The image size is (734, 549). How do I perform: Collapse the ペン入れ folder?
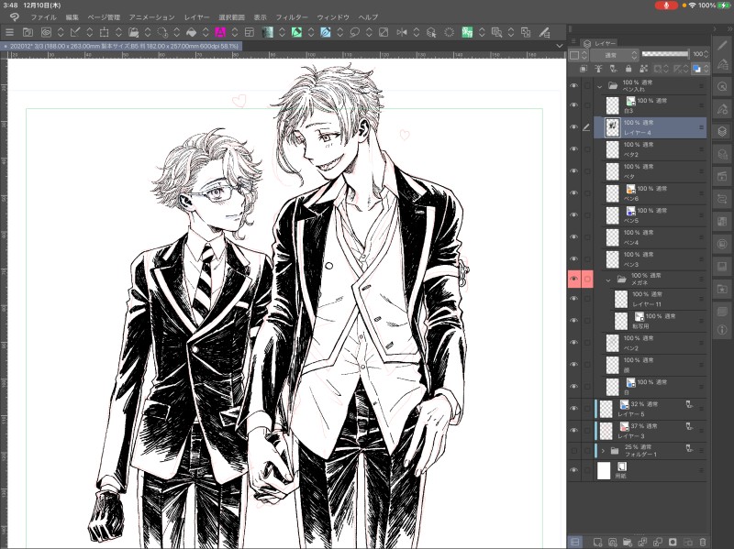[x=600, y=86]
